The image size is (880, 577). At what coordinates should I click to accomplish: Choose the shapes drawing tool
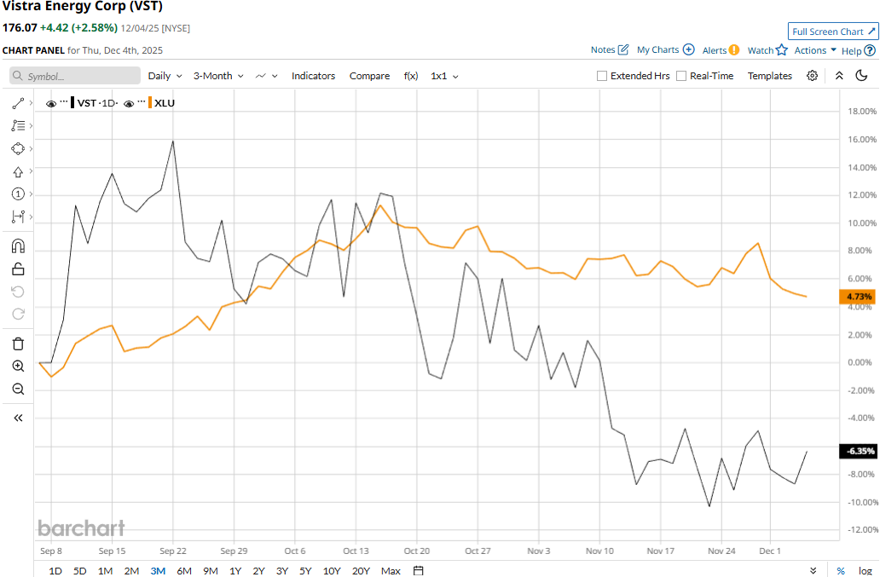click(x=18, y=148)
